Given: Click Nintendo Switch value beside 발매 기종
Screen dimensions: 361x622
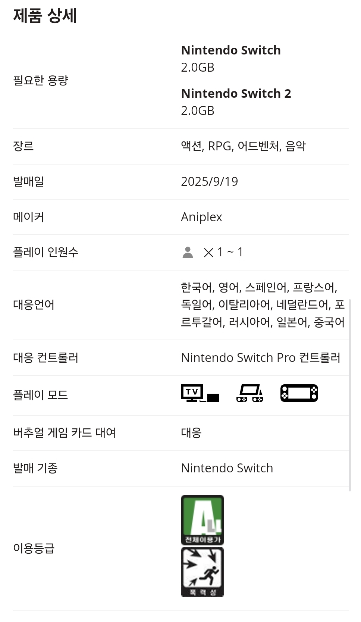Looking at the screenshot, I should (x=227, y=468).
